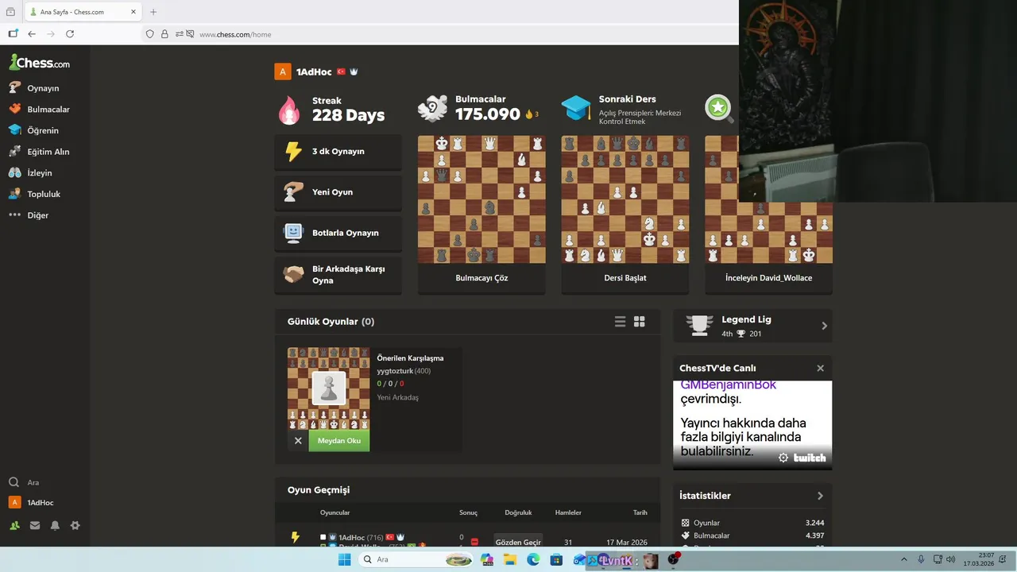Click the Günlük Oyunlar heading
The height and width of the screenshot is (572, 1017).
(x=331, y=322)
